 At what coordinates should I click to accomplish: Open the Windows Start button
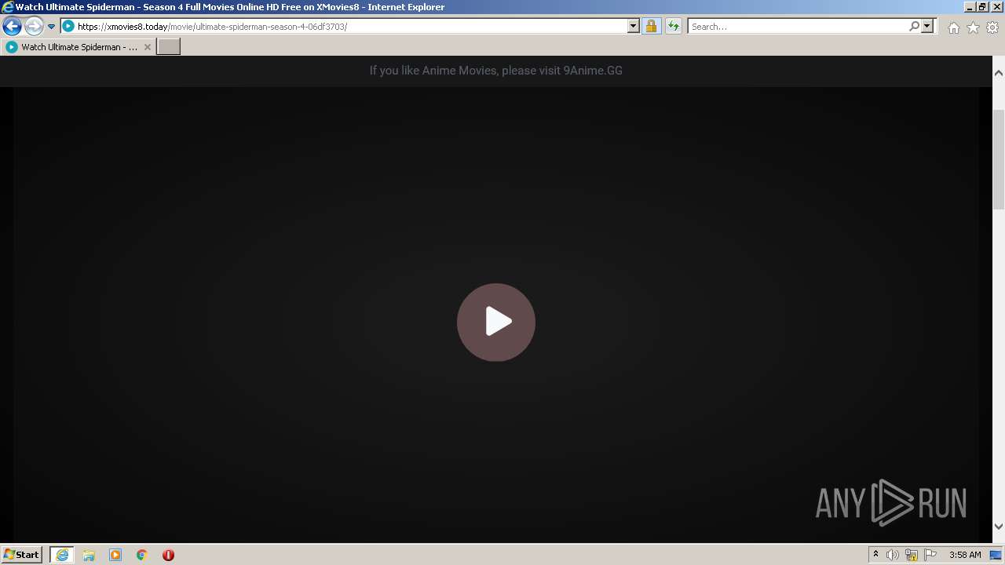21,555
